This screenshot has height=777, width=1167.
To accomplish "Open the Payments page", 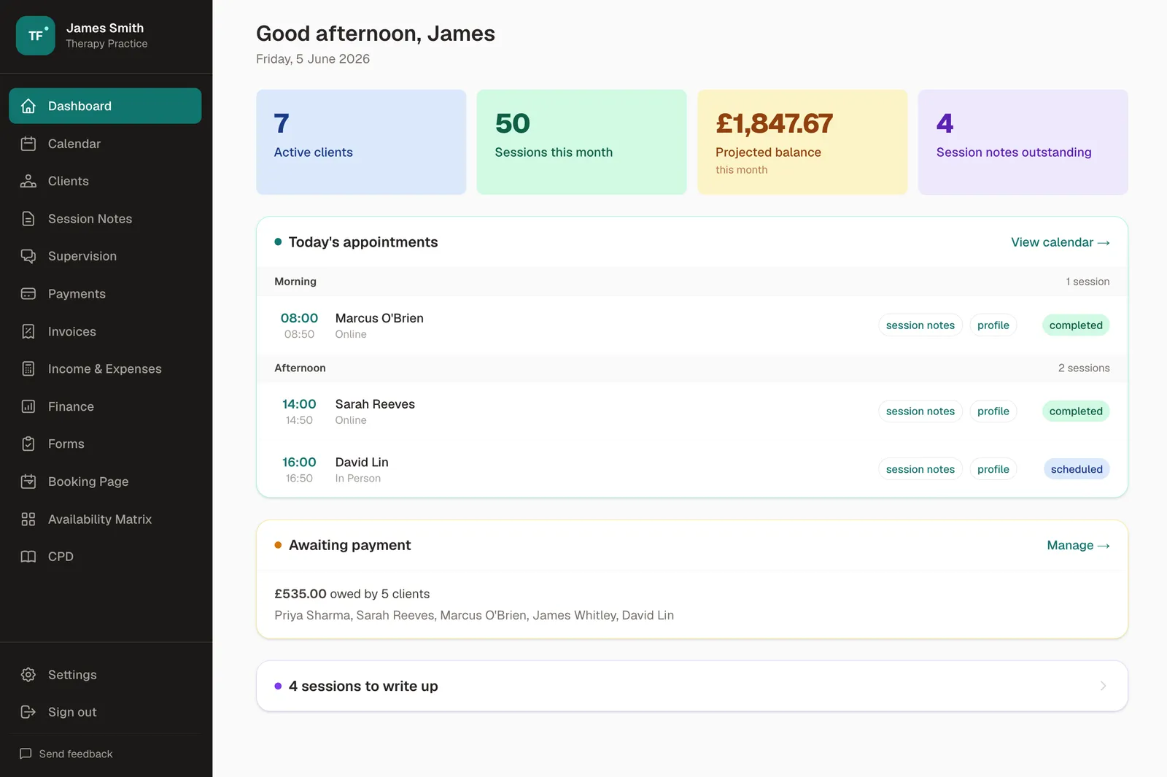I will (x=105, y=294).
